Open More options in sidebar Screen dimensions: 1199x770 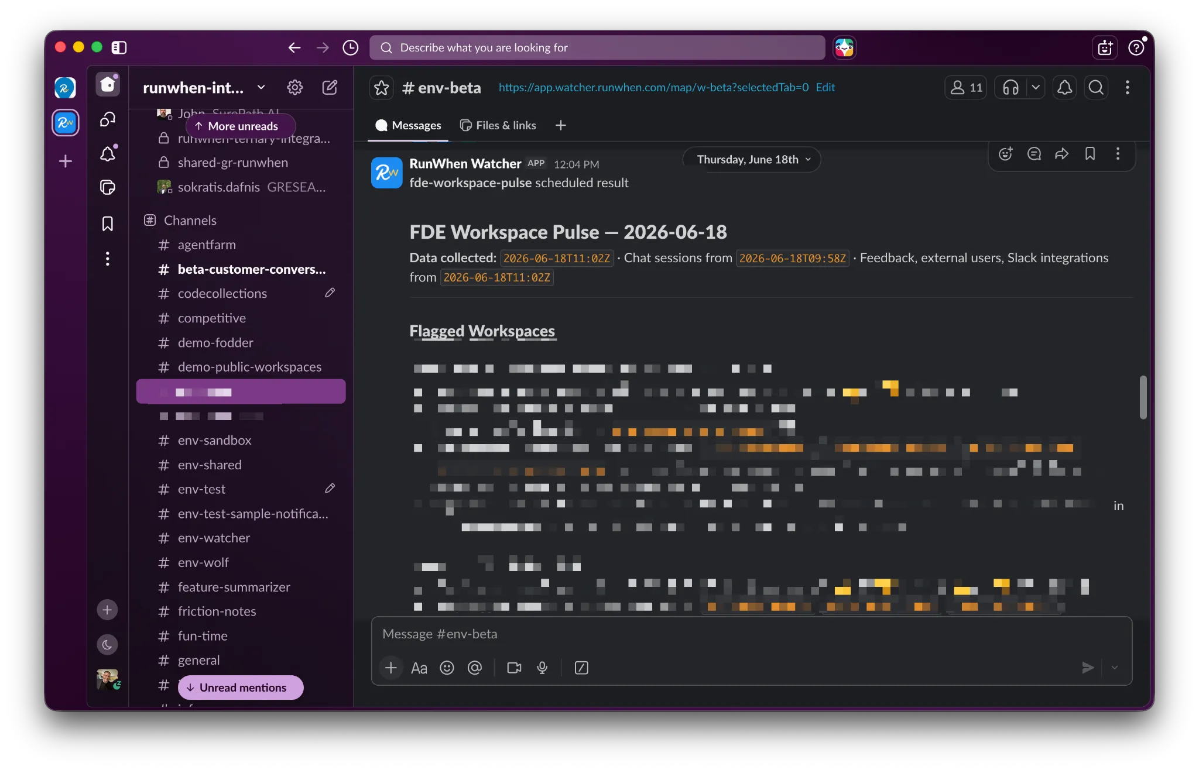[108, 259]
